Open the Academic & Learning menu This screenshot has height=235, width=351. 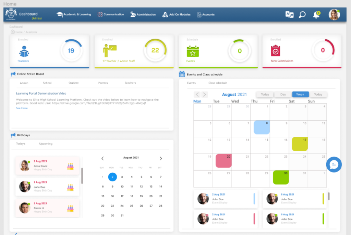74,14
